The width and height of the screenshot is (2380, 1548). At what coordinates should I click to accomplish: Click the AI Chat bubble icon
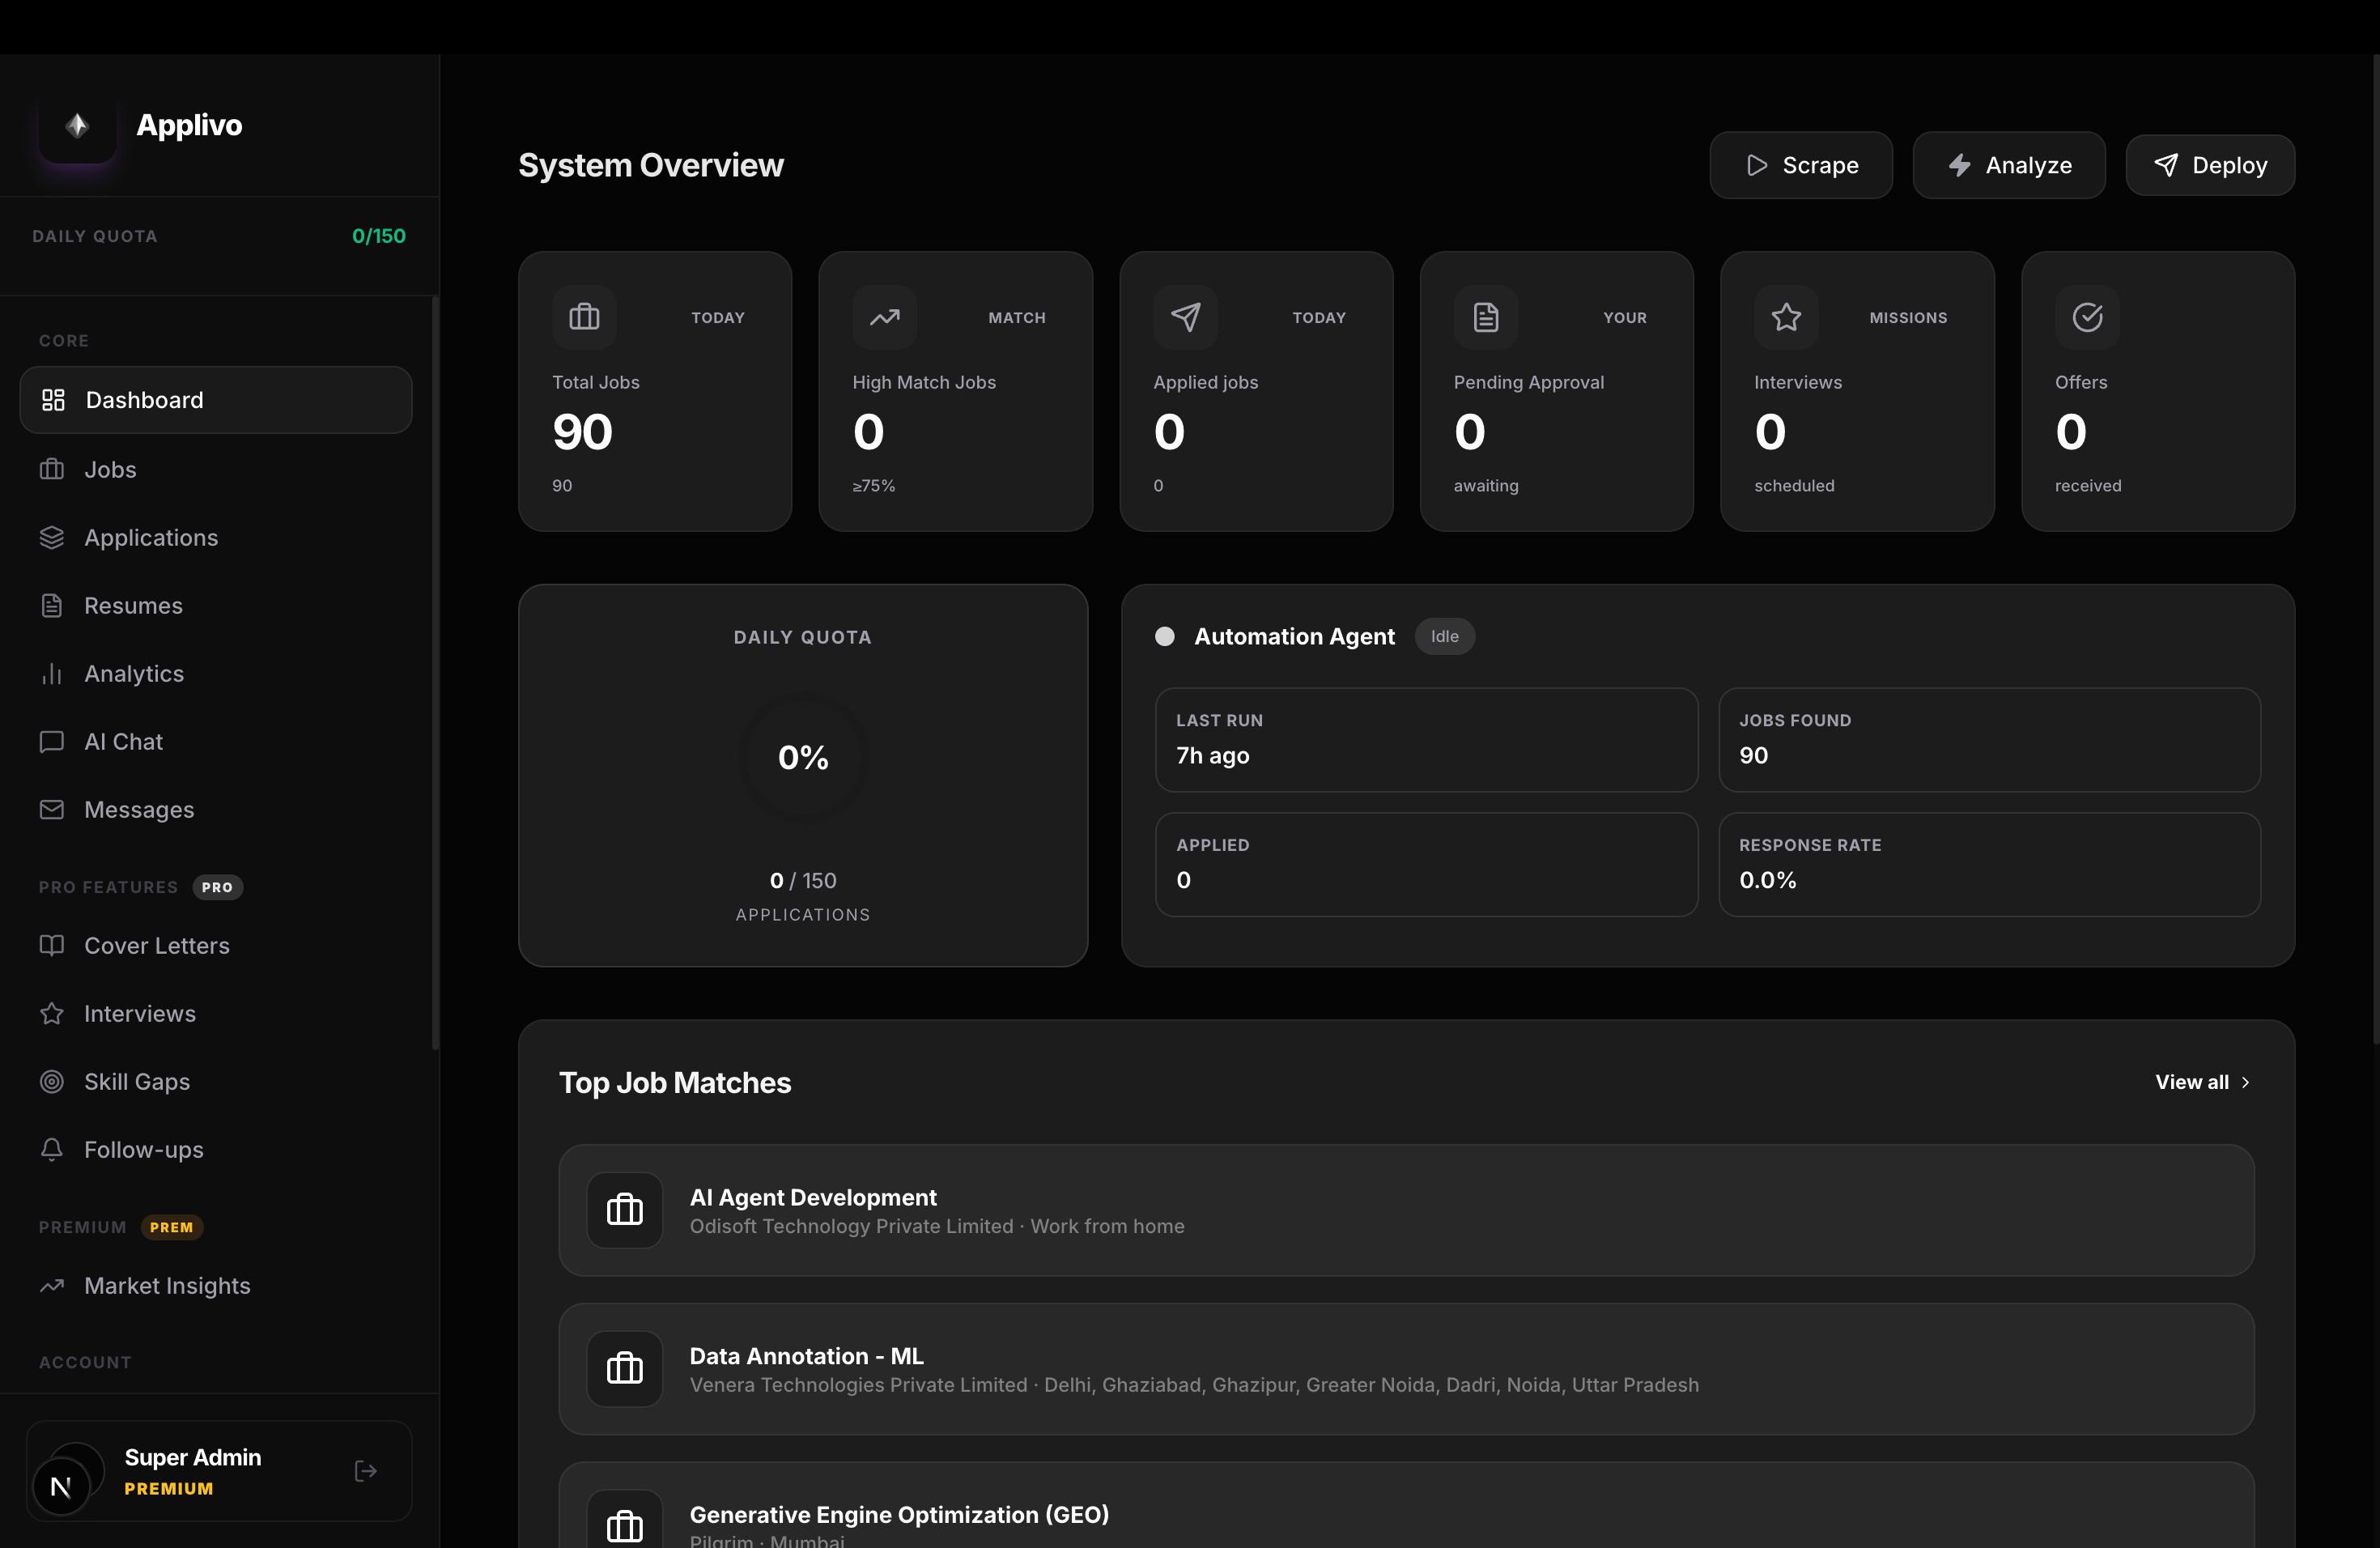pos(52,741)
